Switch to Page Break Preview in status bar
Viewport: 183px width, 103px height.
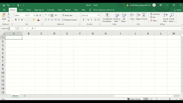[x=157, y=99]
